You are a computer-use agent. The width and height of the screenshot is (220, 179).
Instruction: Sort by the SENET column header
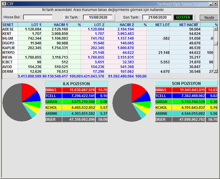click(x=10, y=25)
